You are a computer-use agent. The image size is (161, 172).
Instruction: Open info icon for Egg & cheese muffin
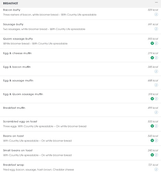tap(156, 58)
